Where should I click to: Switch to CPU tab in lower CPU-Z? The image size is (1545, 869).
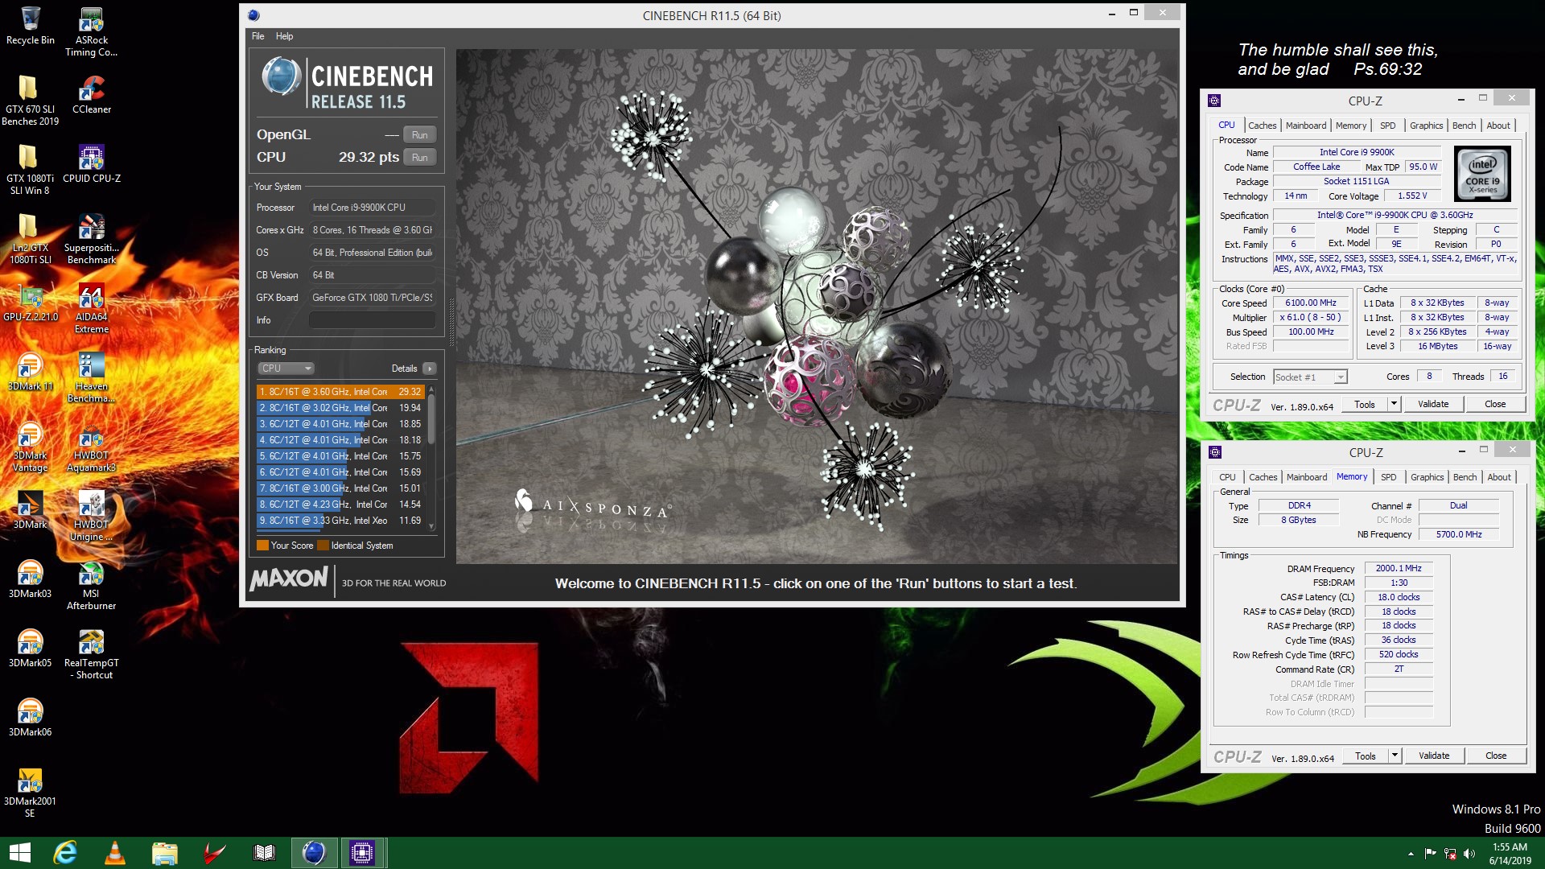point(1226,477)
